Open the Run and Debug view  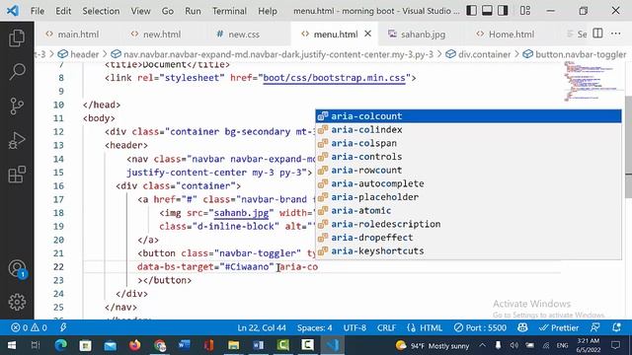[x=17, y=140]
